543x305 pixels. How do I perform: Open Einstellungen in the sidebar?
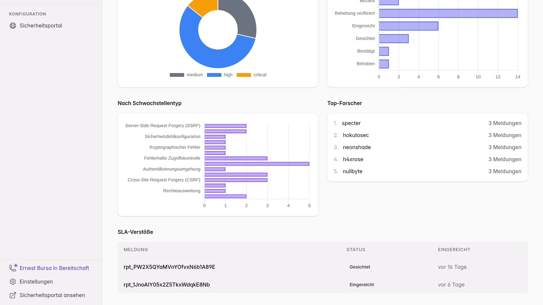click(36, 282)
